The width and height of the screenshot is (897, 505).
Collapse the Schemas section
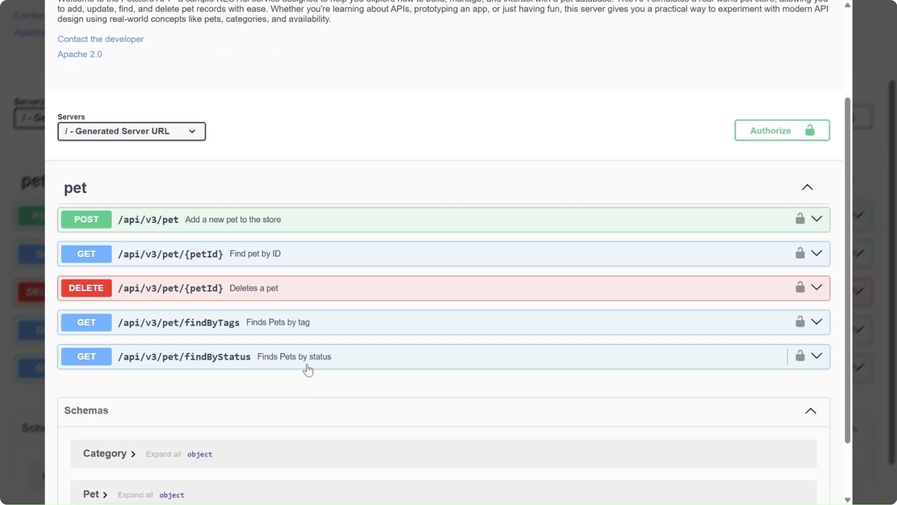(x=811, y=411)
